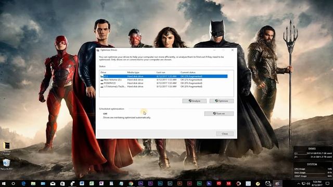Screen dimensions: 333x187
Task: Switch to active Optimize Drives taskbar icon
Action: (277, 183)
